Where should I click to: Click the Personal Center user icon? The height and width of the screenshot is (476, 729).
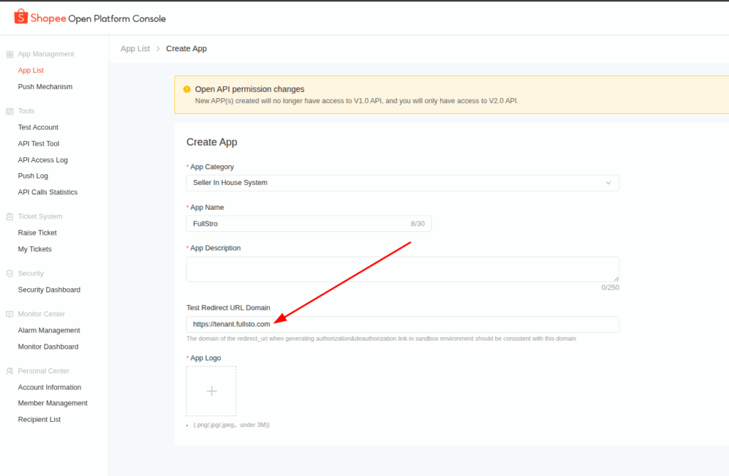(10, 371)
